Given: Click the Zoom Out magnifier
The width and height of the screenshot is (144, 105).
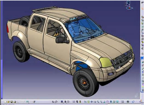Looking at the screenshot, I should (101, 102).
